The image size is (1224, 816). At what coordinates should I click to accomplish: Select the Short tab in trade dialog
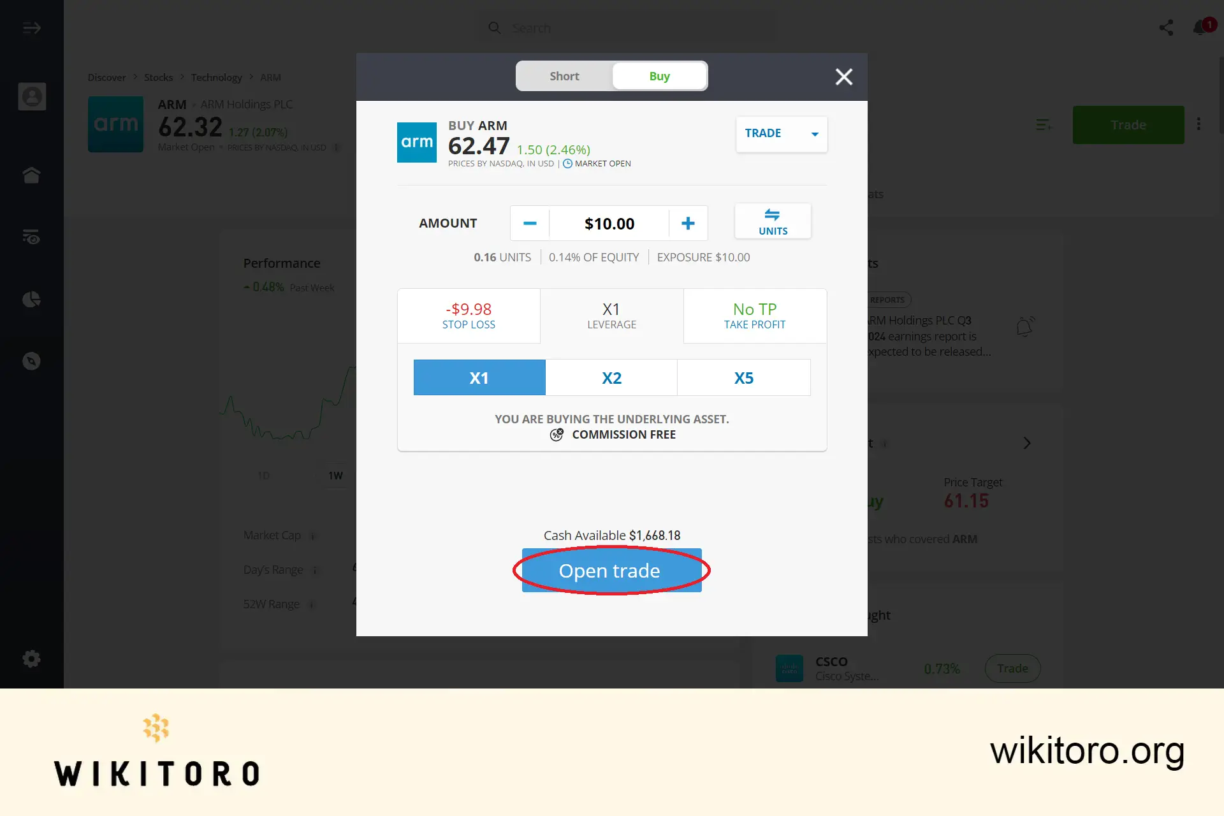[564, 76]
